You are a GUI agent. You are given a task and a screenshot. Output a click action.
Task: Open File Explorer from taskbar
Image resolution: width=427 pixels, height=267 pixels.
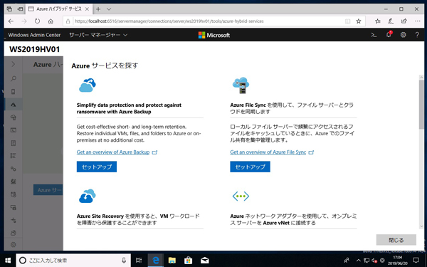tap(172, 261)
